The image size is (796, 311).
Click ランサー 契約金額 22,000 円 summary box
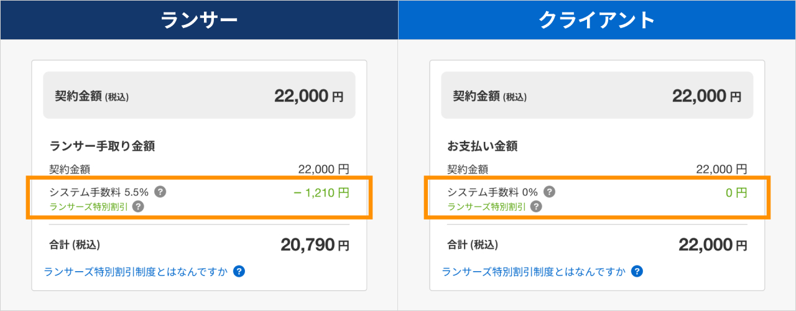[x=199, y=95]
